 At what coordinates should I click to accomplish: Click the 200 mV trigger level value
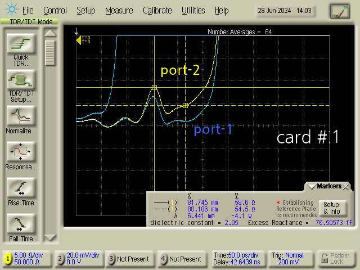[289, 262]
